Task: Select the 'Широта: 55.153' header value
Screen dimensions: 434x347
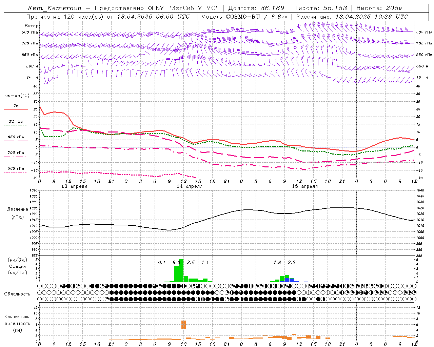Action: [320, 8]
